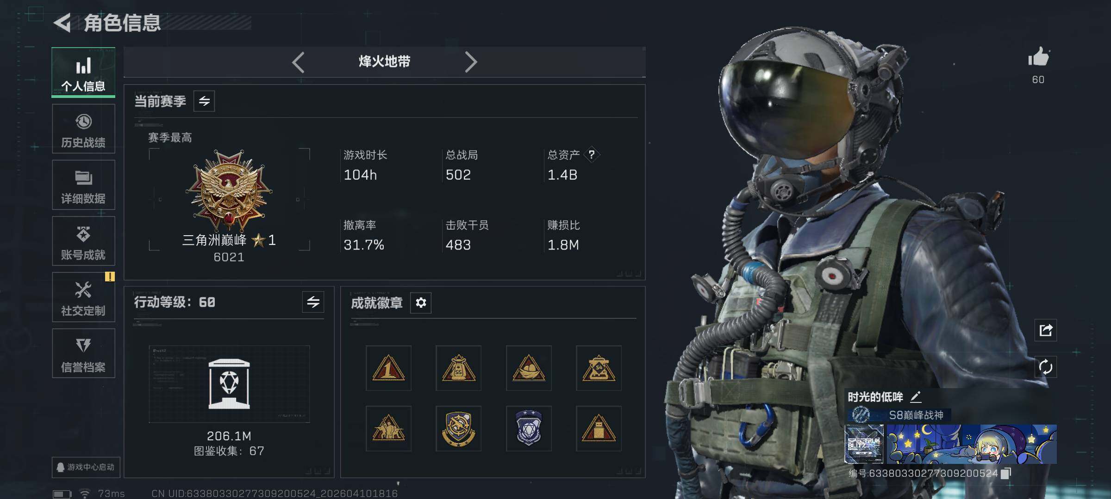Open the 详细数据 tab
The image size is (1111, 499).
(x=83, y=185)
